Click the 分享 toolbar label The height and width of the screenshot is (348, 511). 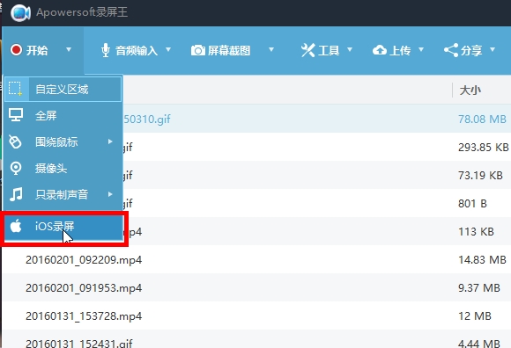(471, 50)
